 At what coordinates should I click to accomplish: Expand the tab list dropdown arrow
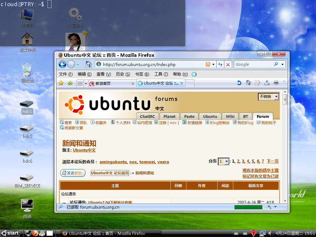86,83
